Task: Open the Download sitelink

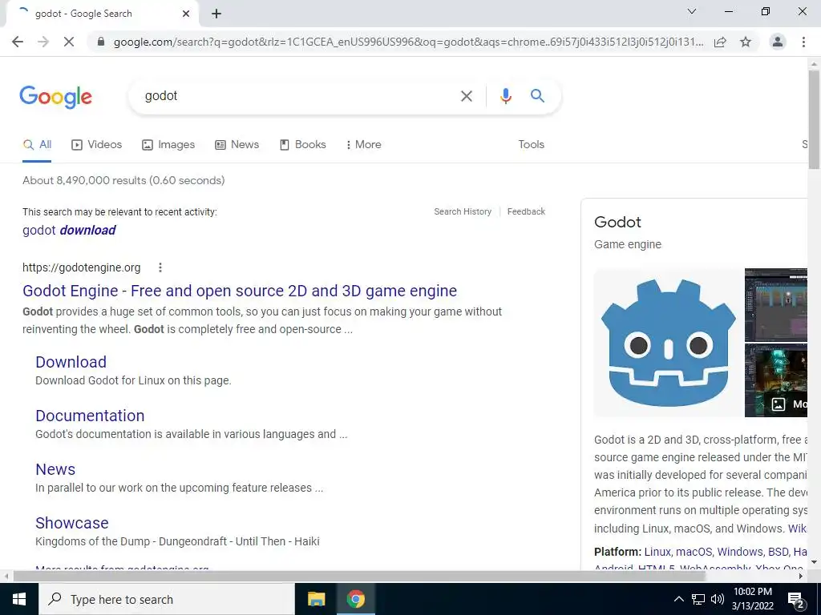Action: tap(71, 362)
